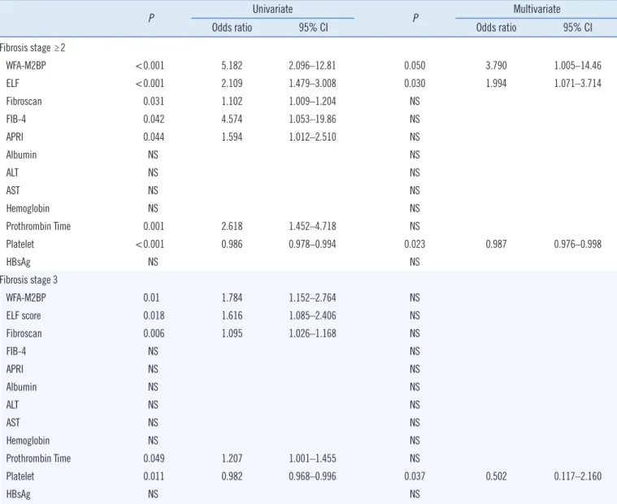Click the odds ratio 1.616
Viewport: 617px width, 504px height.
pos(232,315)
